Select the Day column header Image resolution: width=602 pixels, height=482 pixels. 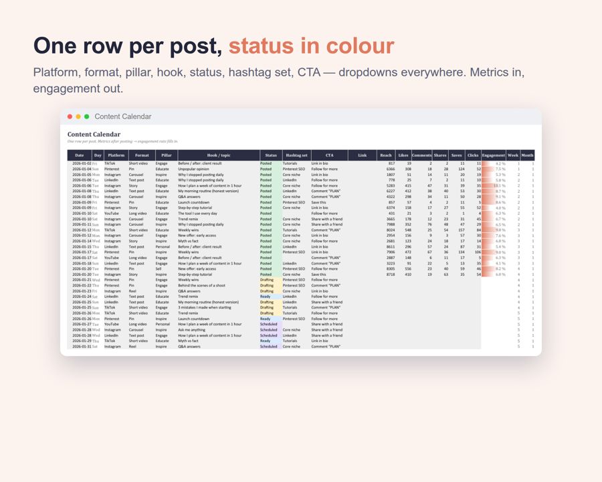tap(98, 155)
